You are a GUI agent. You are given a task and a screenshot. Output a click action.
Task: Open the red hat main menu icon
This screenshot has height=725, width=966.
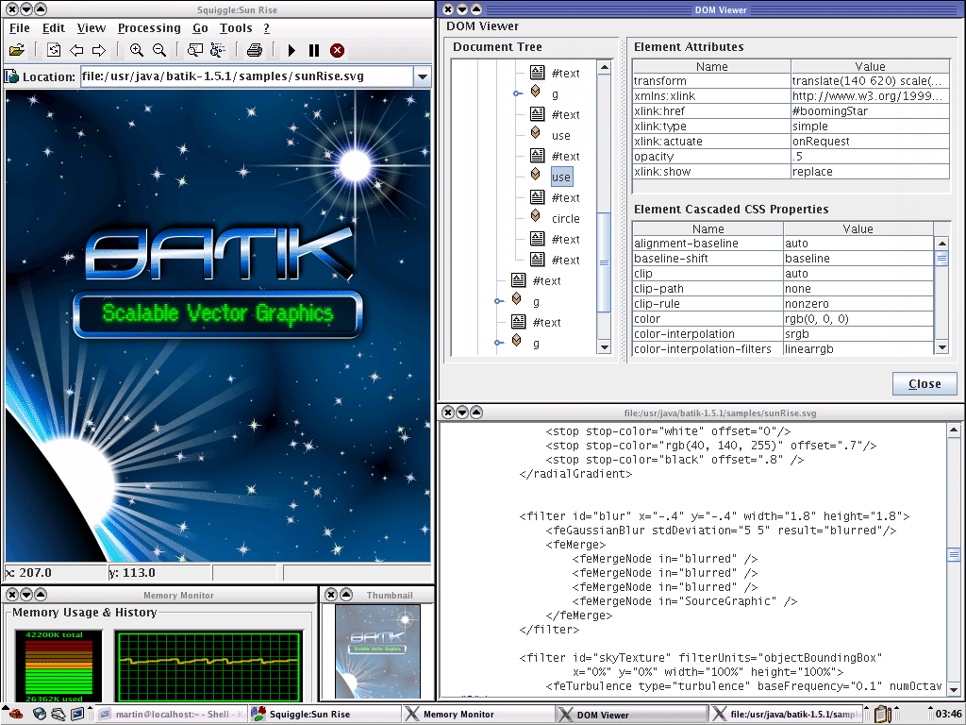pyautogui.click(x=16, y=714)
